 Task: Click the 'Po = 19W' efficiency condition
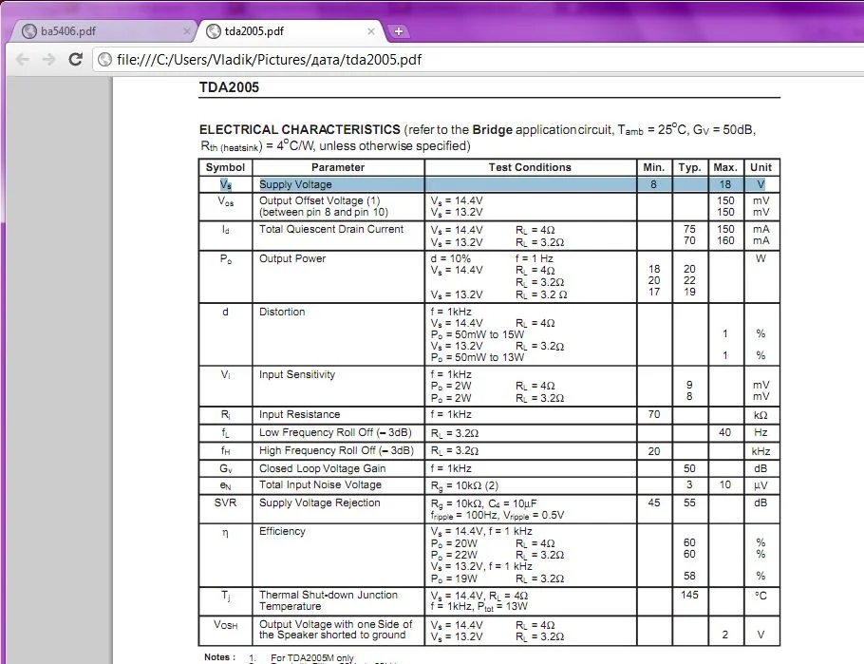(x=454, y=579)
